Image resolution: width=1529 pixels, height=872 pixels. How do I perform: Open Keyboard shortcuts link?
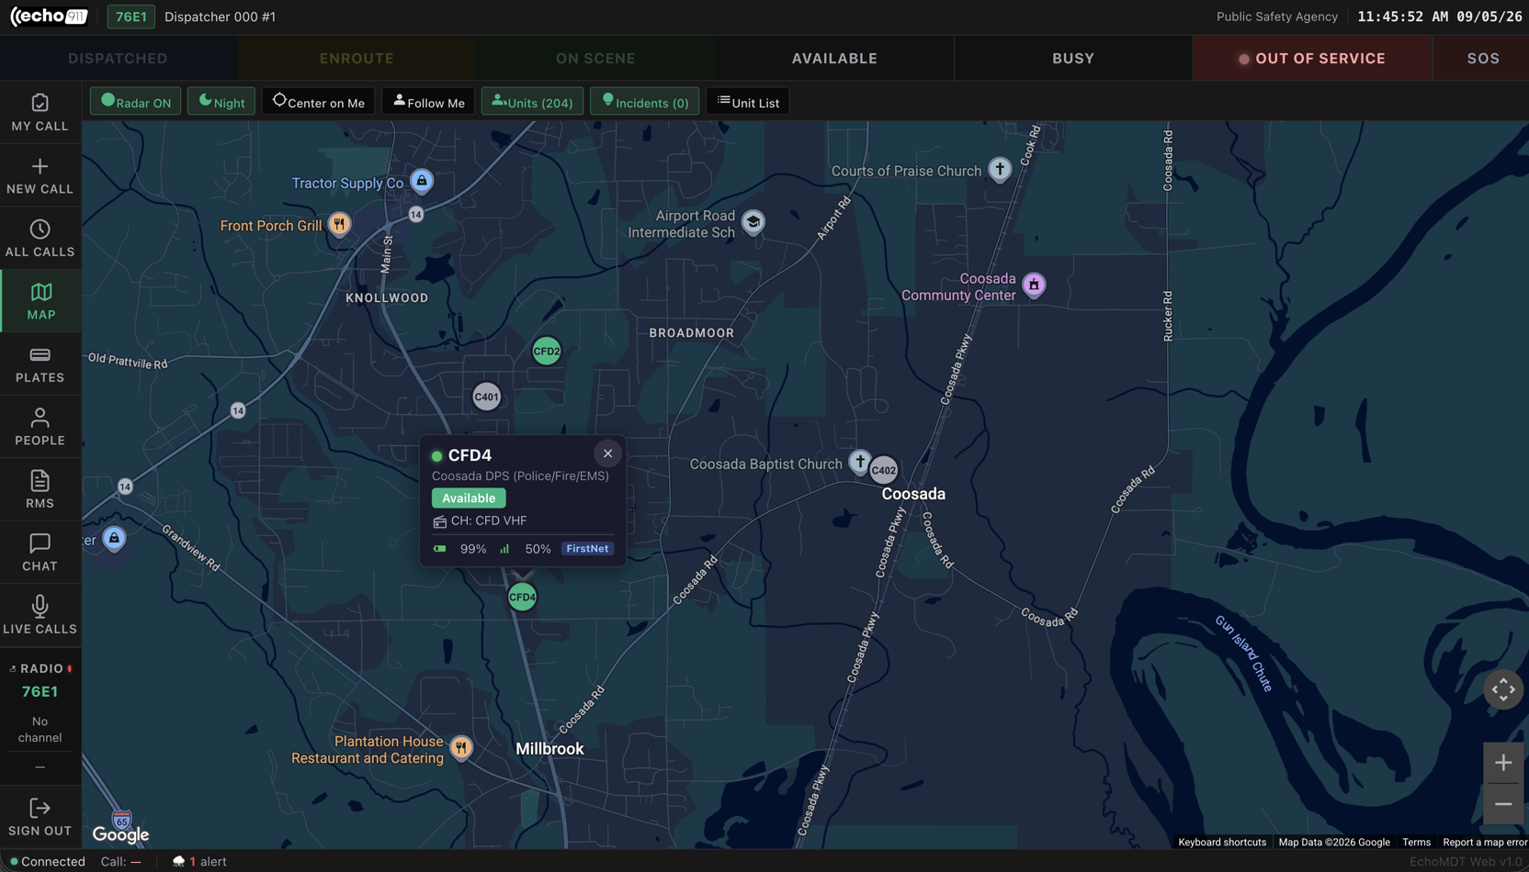pyautogui.click(x=1222, y=842)
